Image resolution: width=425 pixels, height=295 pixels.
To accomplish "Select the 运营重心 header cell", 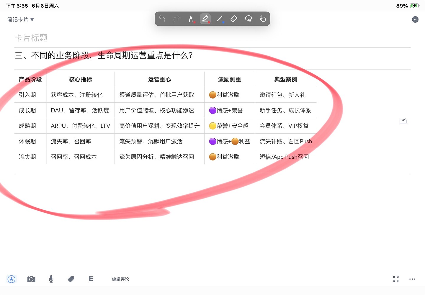I will point(159,79).
